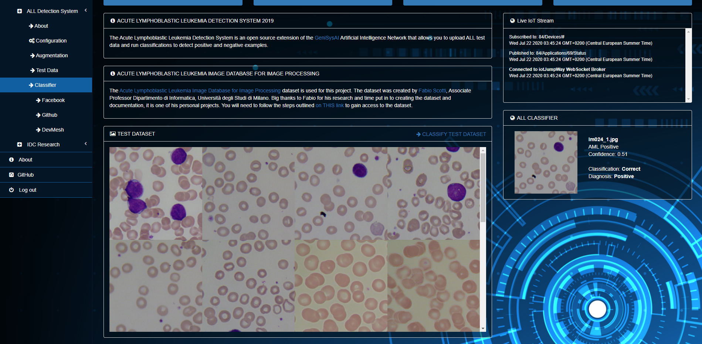
Task: Click the arrow icon beside Test Data
Action: coord(33,70)
